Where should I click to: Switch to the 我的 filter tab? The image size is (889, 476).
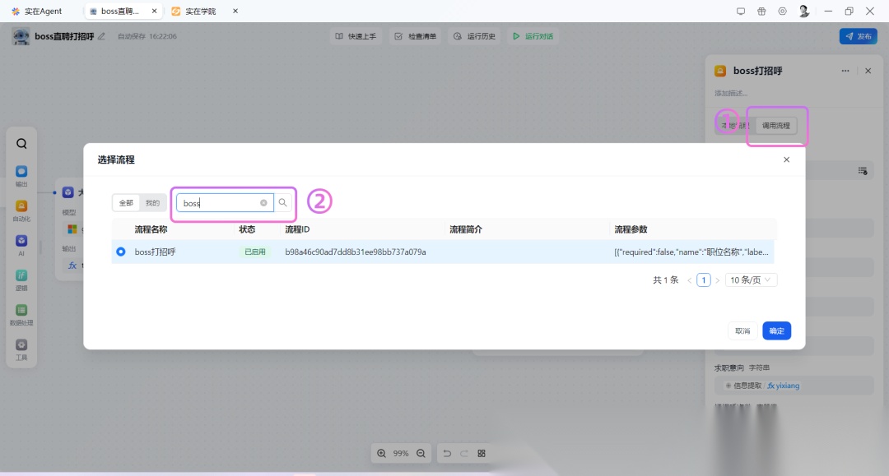click(152, 202)
